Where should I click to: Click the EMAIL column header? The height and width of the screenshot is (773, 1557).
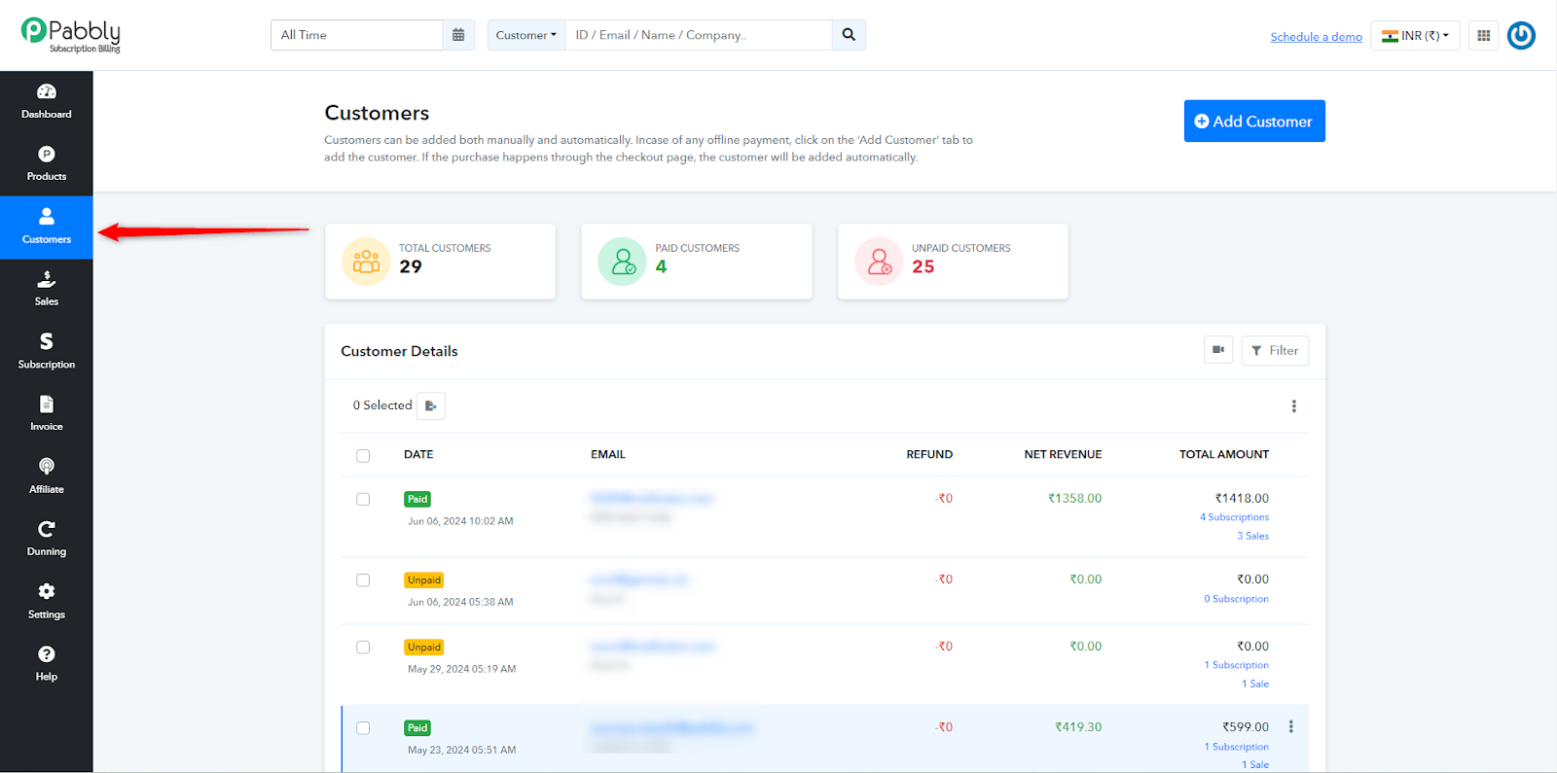608,454
